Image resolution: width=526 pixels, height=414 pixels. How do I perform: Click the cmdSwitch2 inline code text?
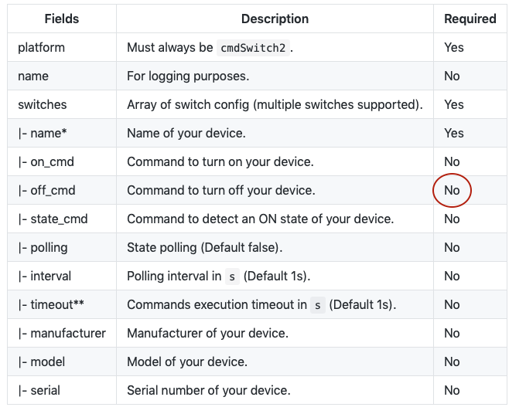point(254,48)
